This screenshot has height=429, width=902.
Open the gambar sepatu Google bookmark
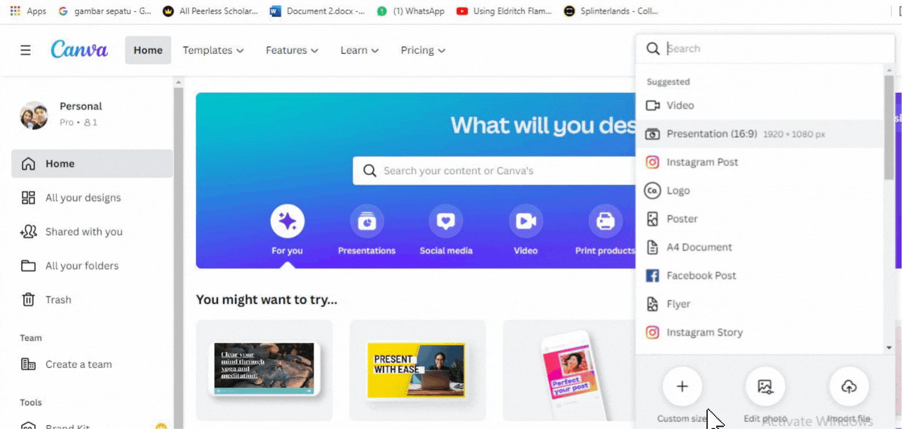click(105, 11)
